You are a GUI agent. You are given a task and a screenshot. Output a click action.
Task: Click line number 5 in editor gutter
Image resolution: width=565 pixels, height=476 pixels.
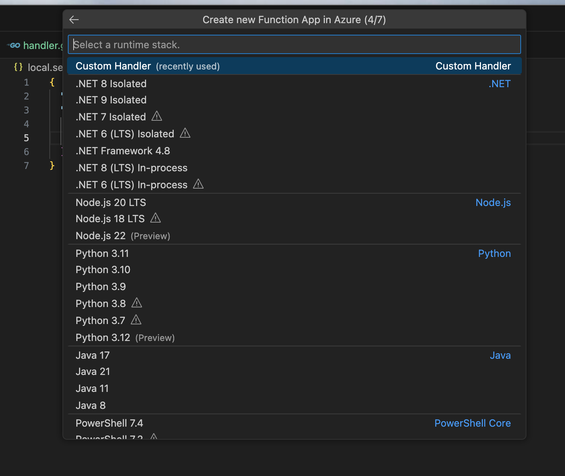coord(26,138)
